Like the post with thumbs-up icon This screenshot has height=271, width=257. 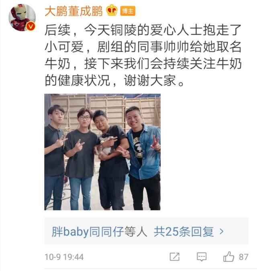[229, 257]
